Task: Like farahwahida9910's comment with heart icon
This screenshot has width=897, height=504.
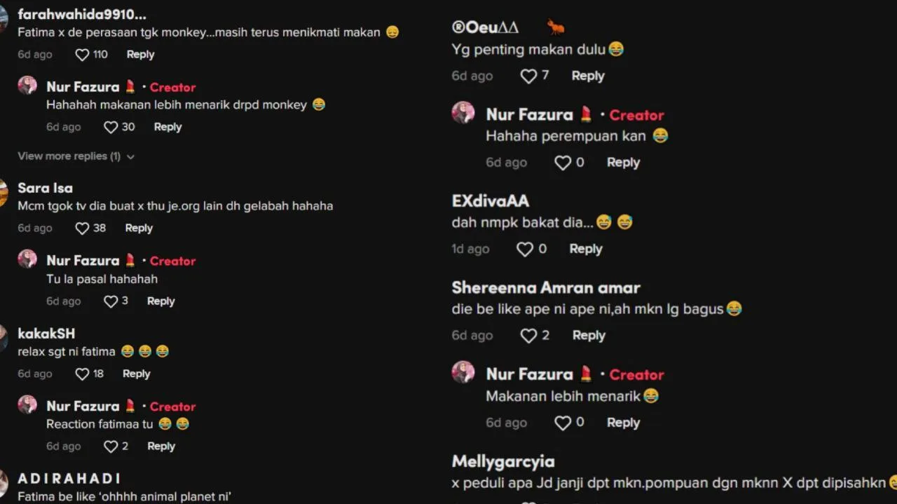Action: 82,55
